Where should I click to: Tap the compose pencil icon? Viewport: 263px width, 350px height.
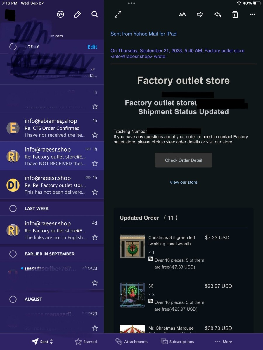[77, 14]
